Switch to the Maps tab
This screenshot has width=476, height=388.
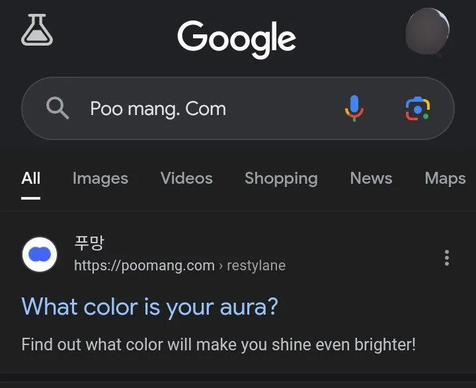pos(445,178)
